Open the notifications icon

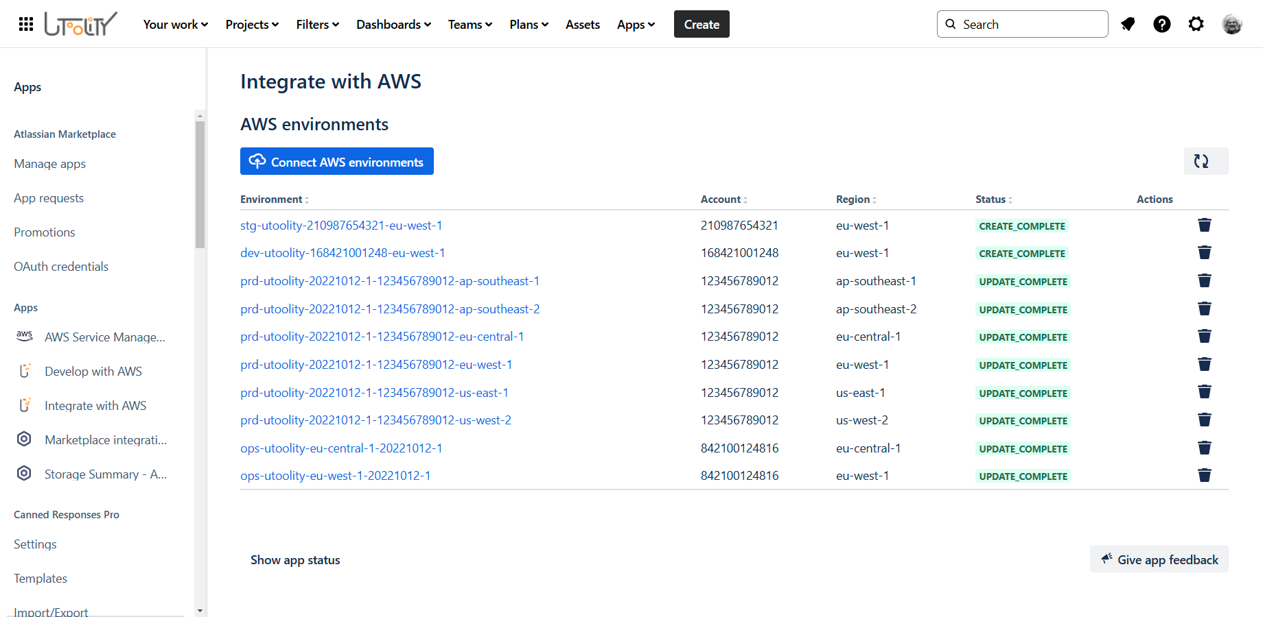1128,24
